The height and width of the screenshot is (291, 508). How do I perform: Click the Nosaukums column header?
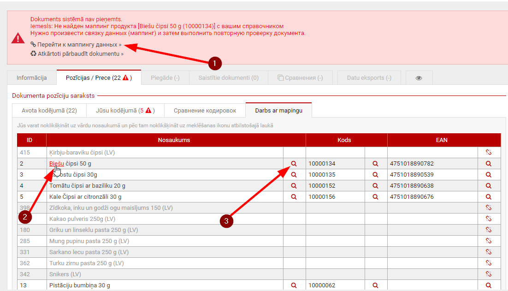[174, 140]
